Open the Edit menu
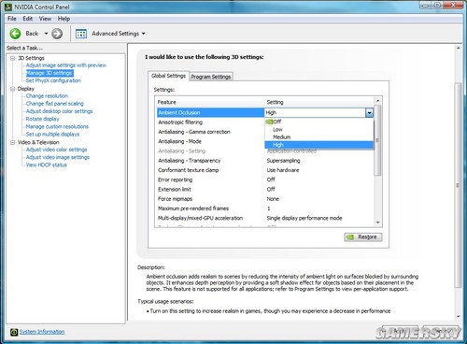This screenshot has height=344, width=467. [28, 19]
